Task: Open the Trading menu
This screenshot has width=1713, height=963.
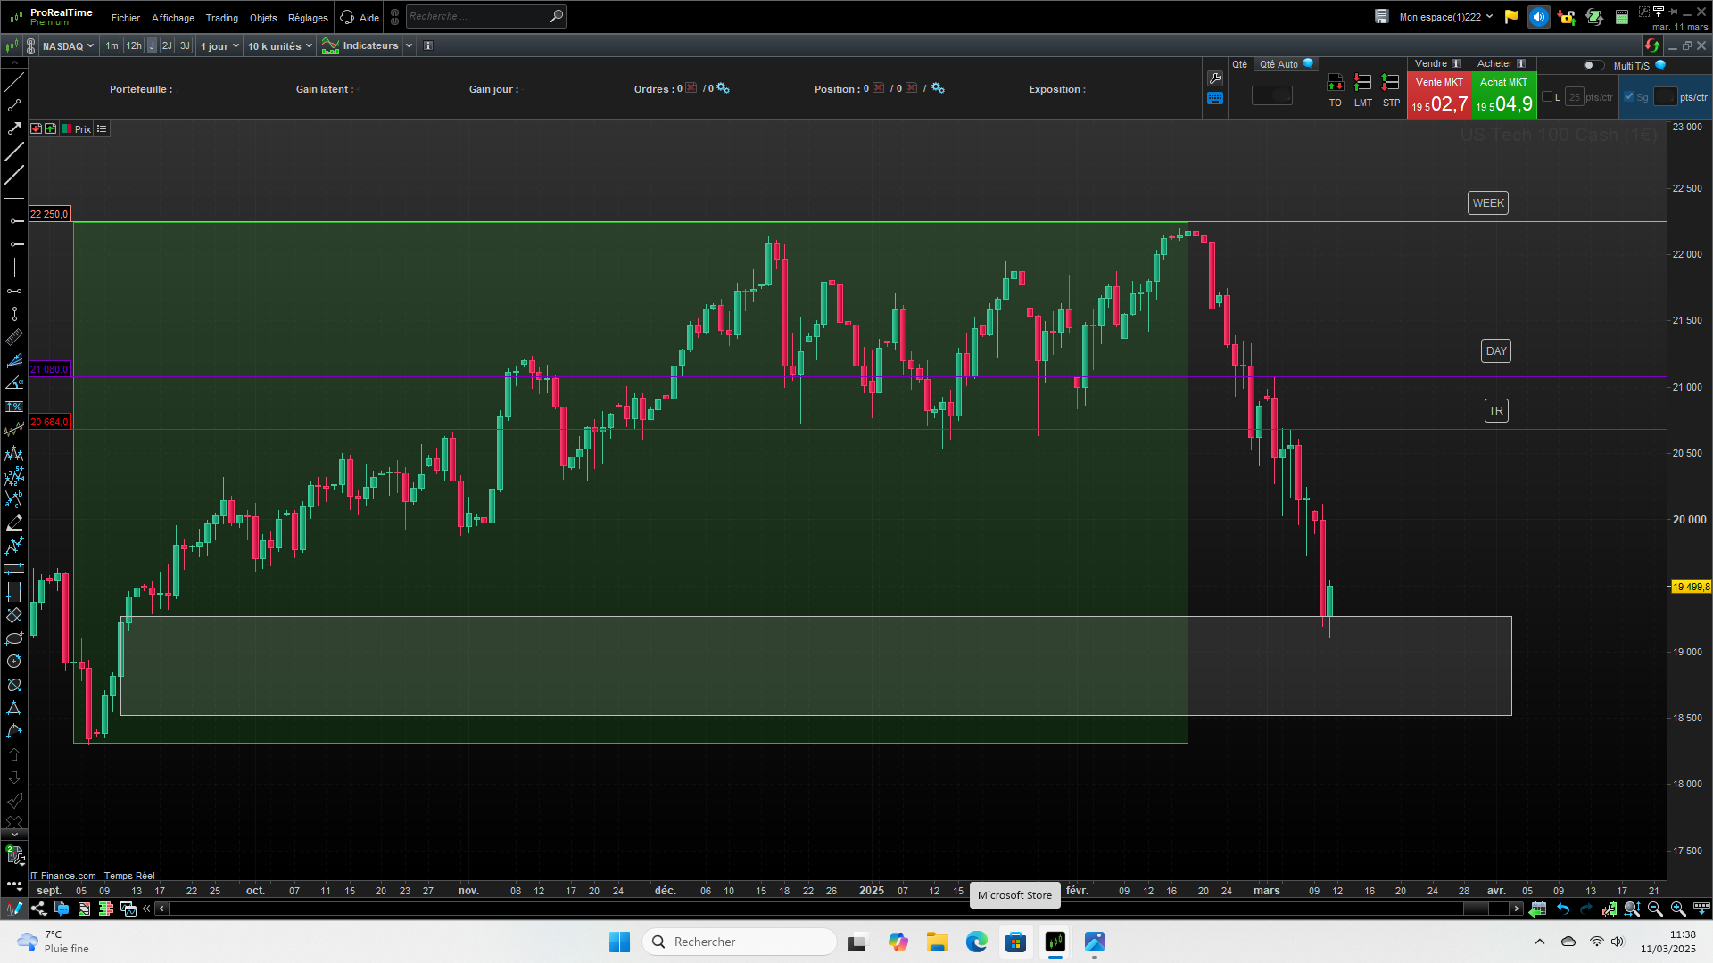Action: 221,18
